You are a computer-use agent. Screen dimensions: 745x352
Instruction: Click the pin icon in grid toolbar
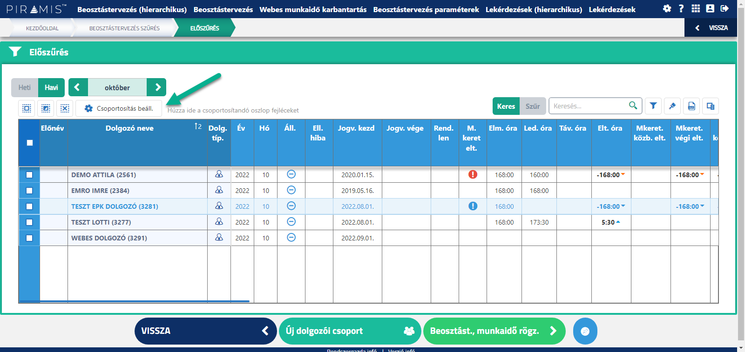[x=672, y=106]
